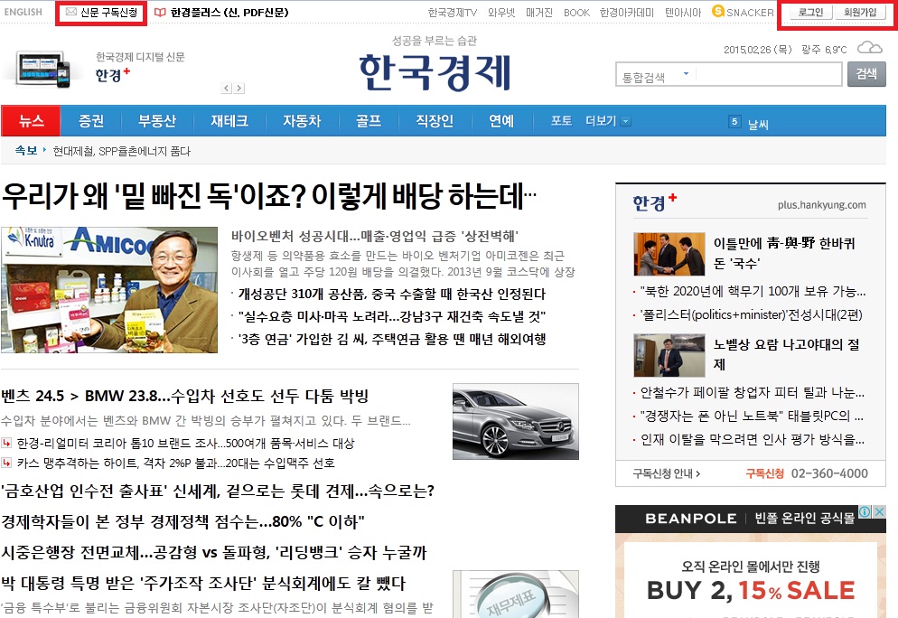898x618 pixels.
Task: Open the 뉴스 tab
Action: click(x=31, y=121)
